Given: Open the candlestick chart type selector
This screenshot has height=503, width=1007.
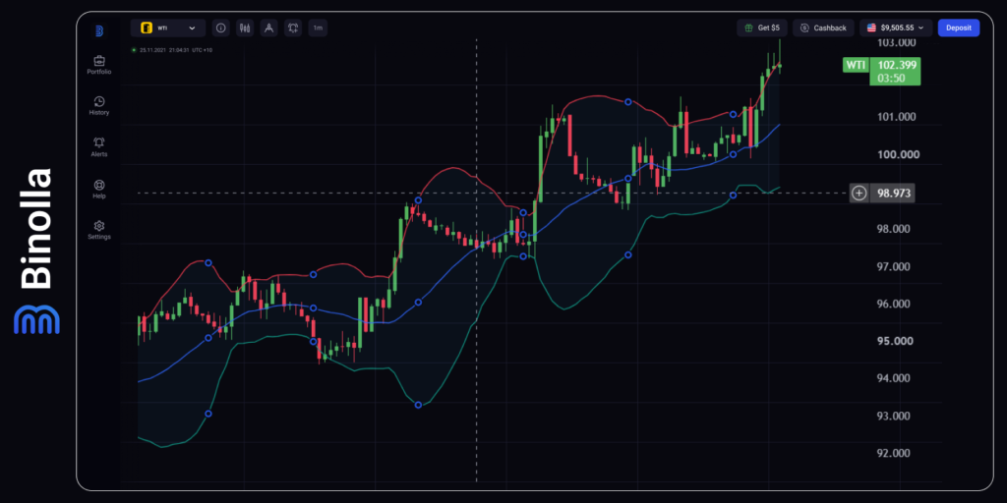Looking at the screenshot, I should 245,28.
